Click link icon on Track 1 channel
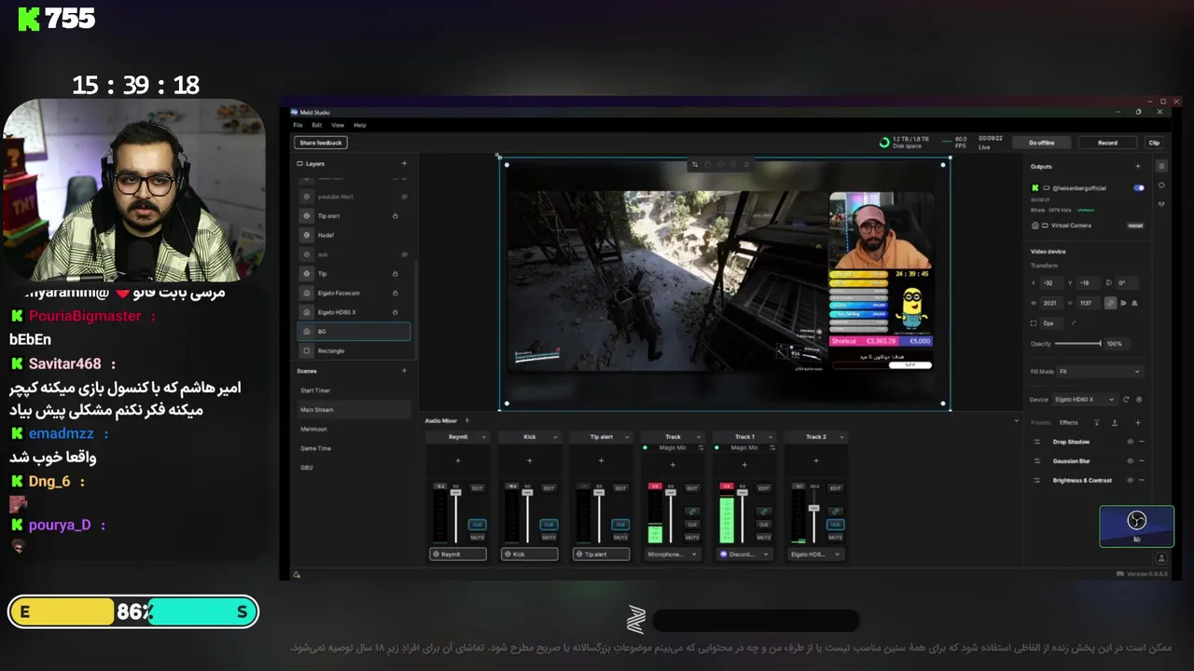The width and height of the screenshot is (1194, 671). click(x=763, y=512)
